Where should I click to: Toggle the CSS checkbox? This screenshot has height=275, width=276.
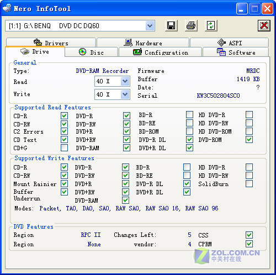tap(249, 235)
